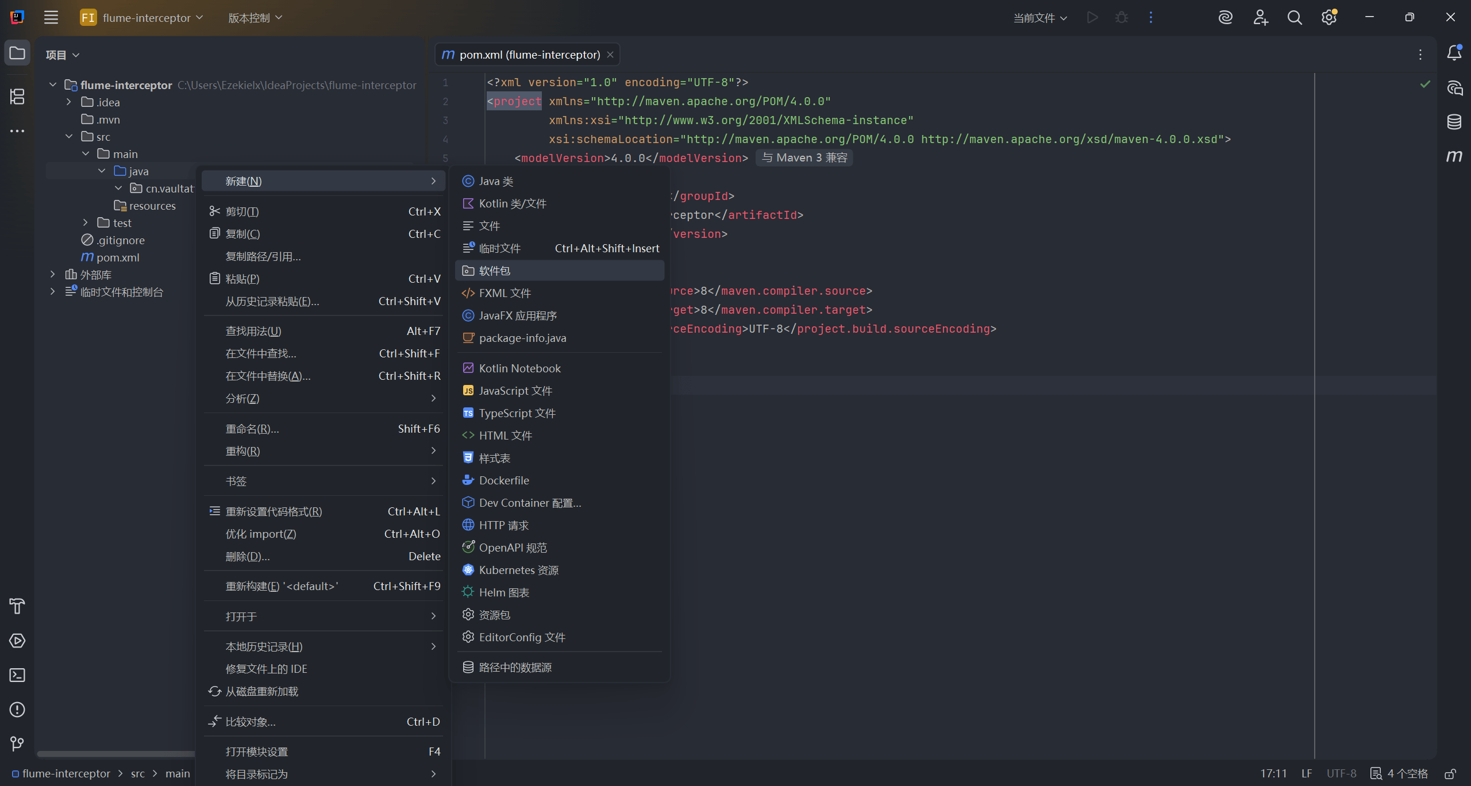This screenshot has width=1471, height=786.
Task: Open the Build hammer tool window
Action: (x=17, y=606)
